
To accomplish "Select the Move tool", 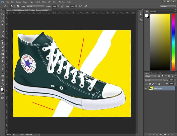I will tap(3, 14).
